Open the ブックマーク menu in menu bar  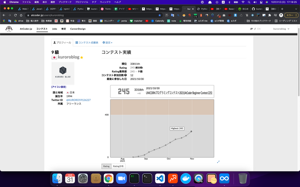point(65,2)
